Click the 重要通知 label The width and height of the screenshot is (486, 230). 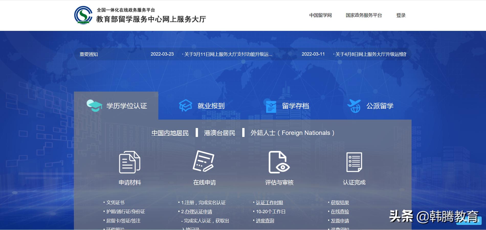point(89,54)
